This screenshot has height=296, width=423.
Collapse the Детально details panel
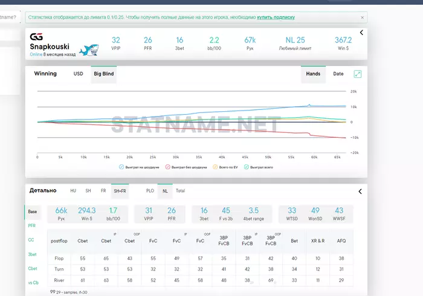pyautogui.click(x=360, y=191)
